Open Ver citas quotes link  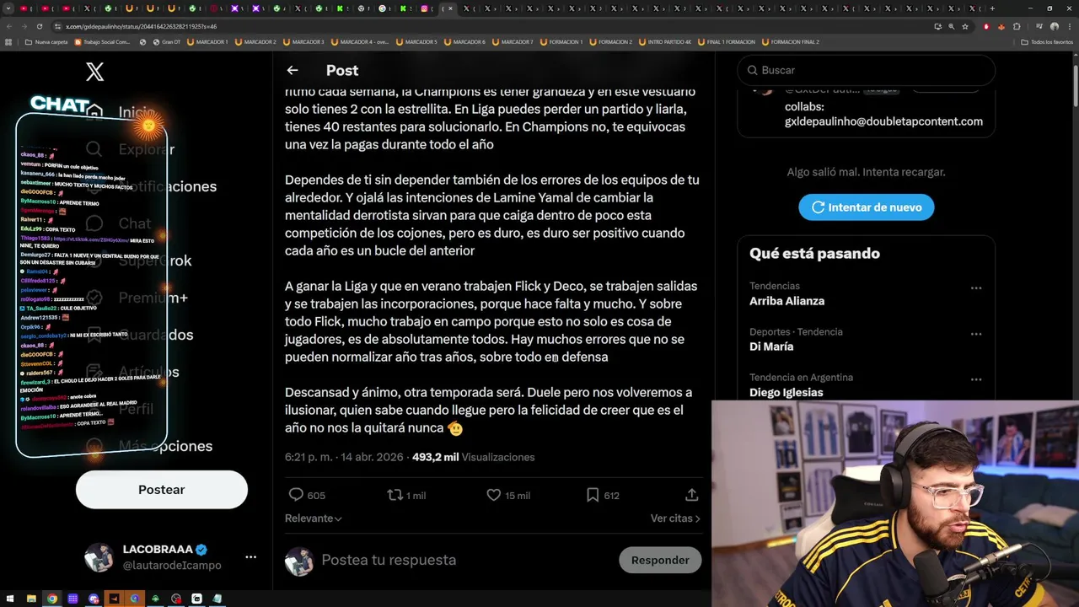point(675,518)
